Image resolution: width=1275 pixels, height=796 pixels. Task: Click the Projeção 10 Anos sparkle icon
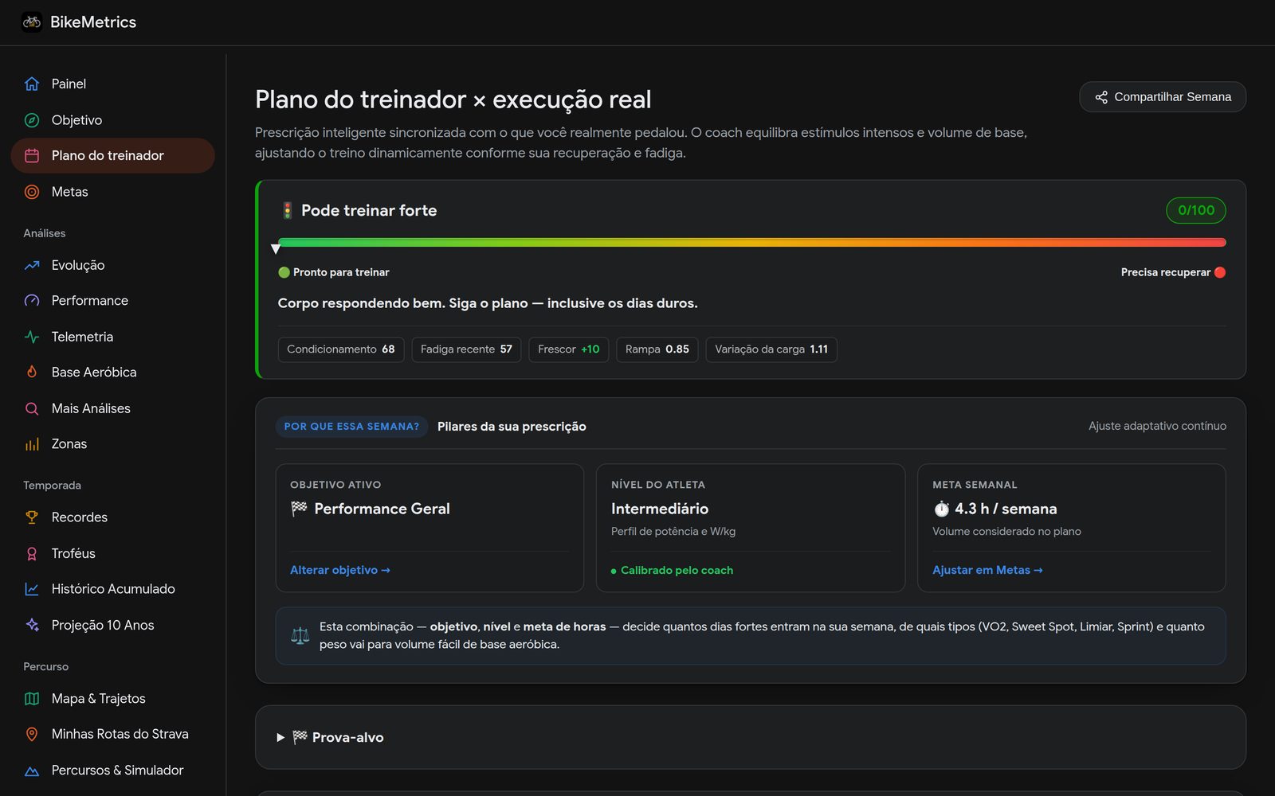[32, 625]
